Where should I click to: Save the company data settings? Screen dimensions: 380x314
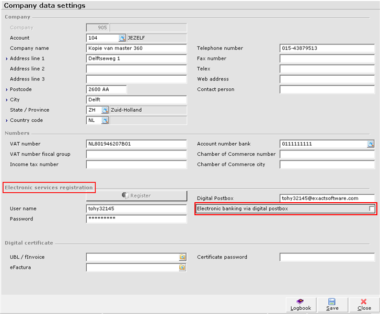(332, 304)
